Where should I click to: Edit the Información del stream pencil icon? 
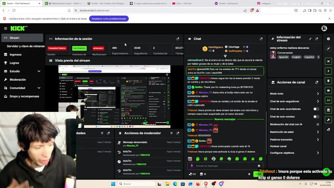(310, 39)
